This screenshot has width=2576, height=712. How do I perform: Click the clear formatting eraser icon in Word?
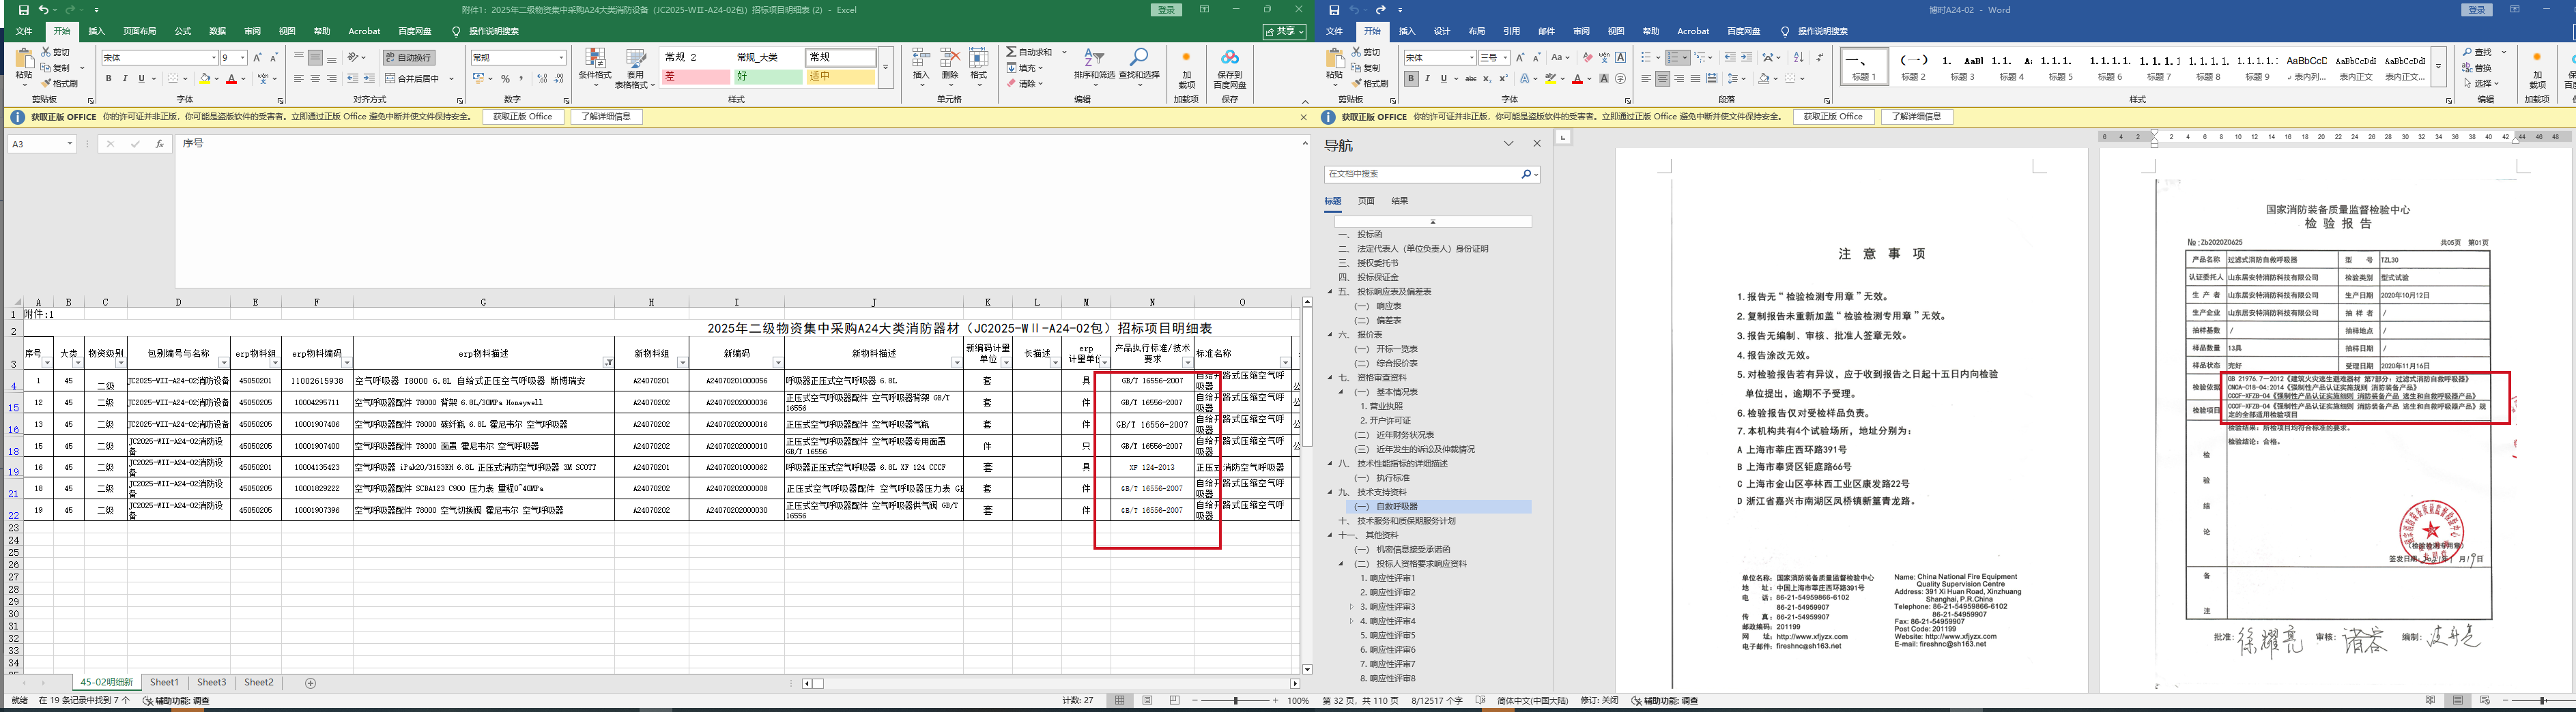pos(1587,58)
